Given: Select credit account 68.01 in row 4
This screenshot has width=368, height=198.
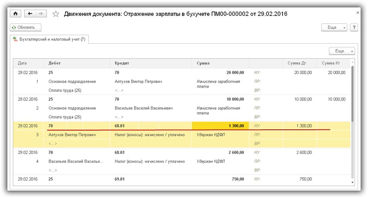Looking at the screenshot, I should coord(119,153).
